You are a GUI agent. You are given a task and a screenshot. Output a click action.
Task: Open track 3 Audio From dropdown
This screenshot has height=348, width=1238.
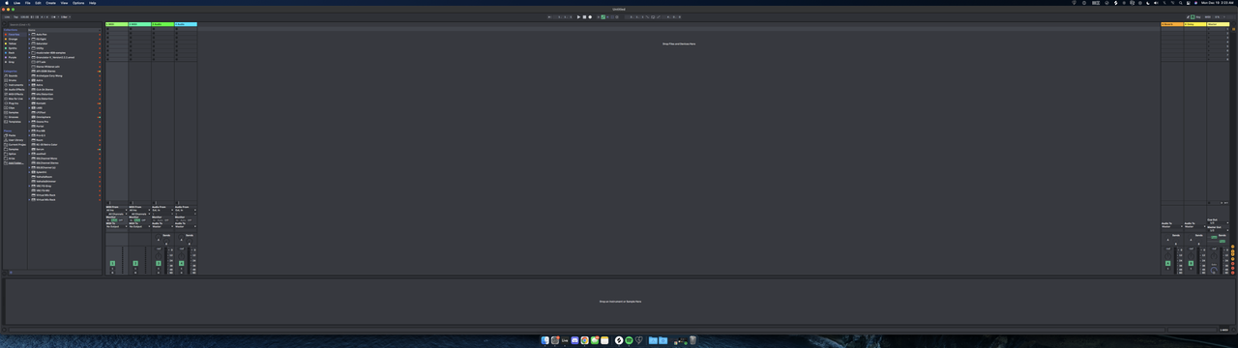point(162,210)
